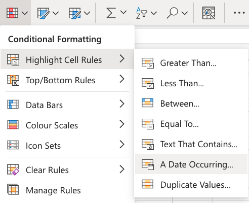Open the Format as Table icon
This screenshot has height=203, width=249.
44,13
